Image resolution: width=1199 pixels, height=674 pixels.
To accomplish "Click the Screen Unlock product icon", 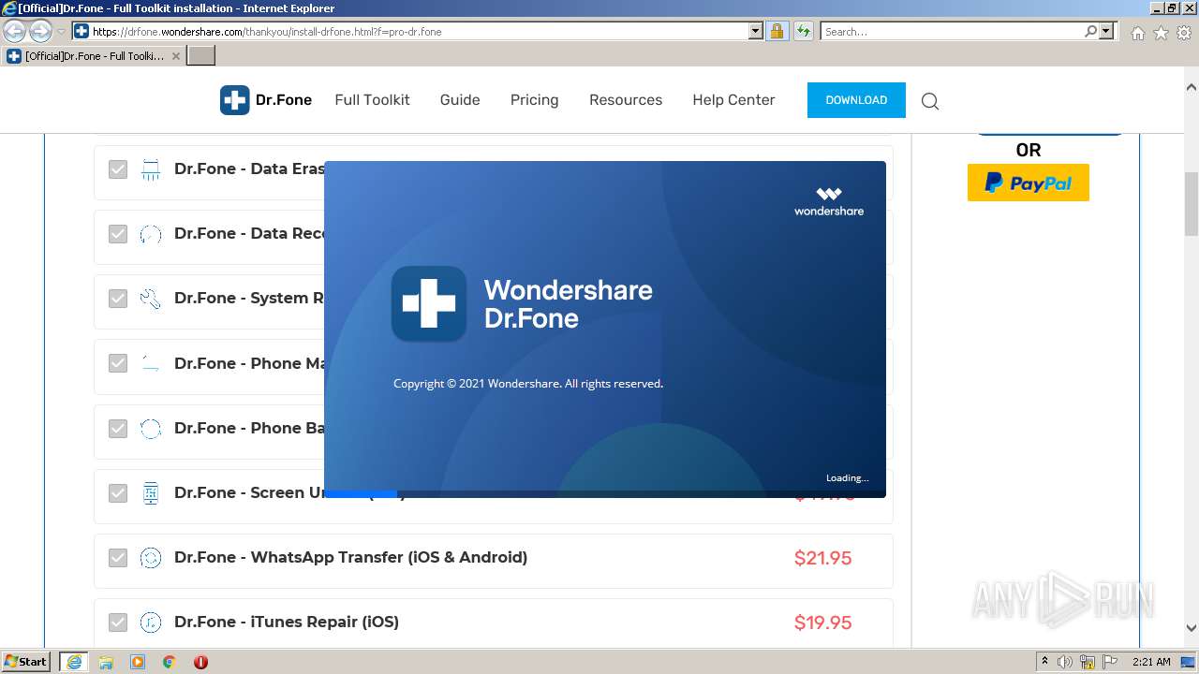I will [x=151, y=493].
